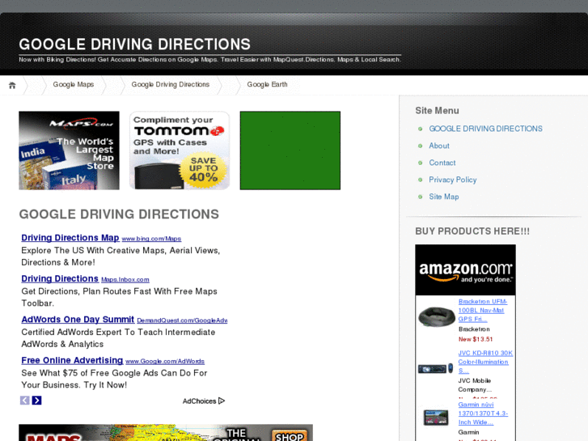The image size is (588, 441).
Task: Click the Maps shop banner at bottom
Action: pos(166,433)
